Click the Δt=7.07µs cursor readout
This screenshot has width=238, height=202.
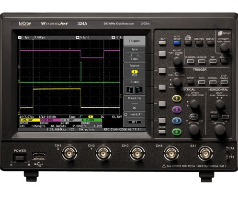tap(27, 117)
